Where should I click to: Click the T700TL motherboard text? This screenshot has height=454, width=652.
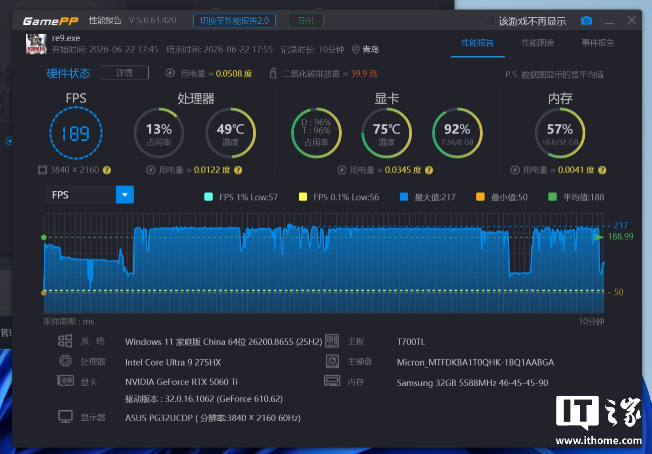pos(411,342)
